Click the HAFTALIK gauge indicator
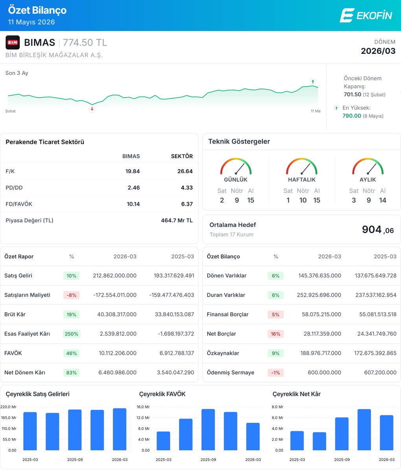Viewport: 401px width, 472px height. [302, 166]
